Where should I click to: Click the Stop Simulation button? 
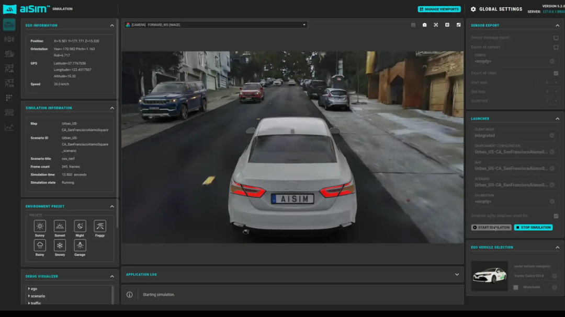[x=533, y=227]
